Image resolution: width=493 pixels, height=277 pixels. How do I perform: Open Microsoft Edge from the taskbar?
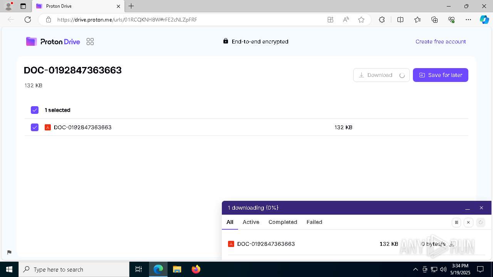(158, 269)
